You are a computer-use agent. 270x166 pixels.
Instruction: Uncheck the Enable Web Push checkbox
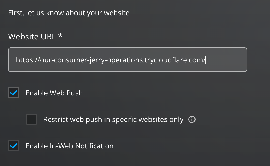[x=14, y=93]
